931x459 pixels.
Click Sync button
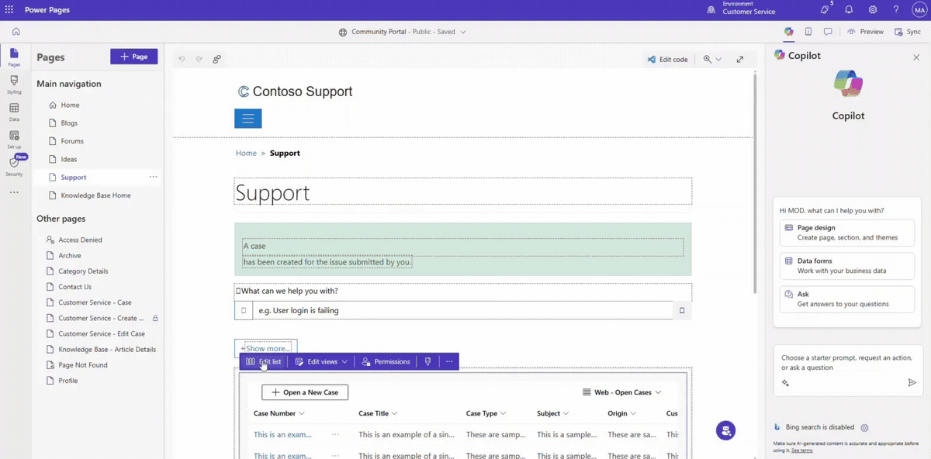908,32
